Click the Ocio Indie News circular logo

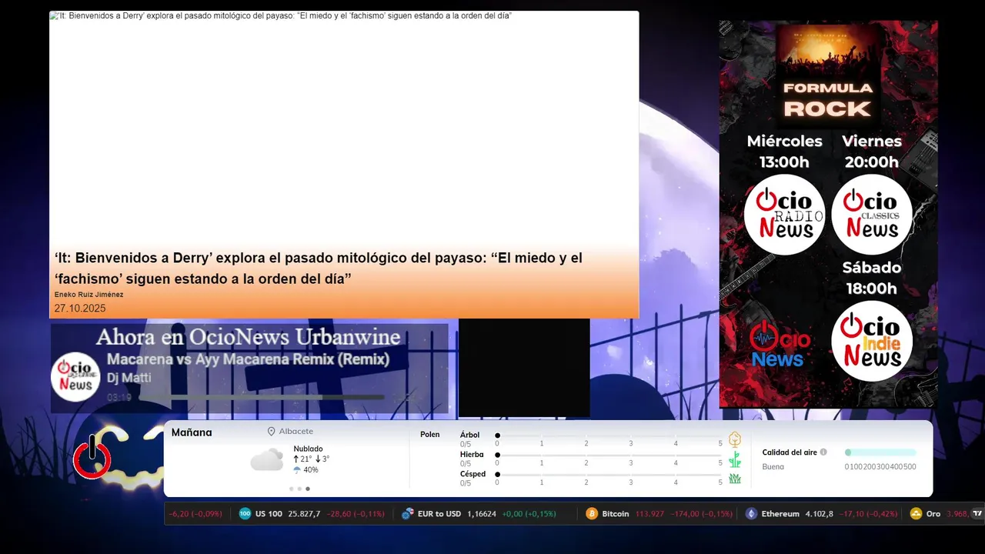(x=872, y=341)
